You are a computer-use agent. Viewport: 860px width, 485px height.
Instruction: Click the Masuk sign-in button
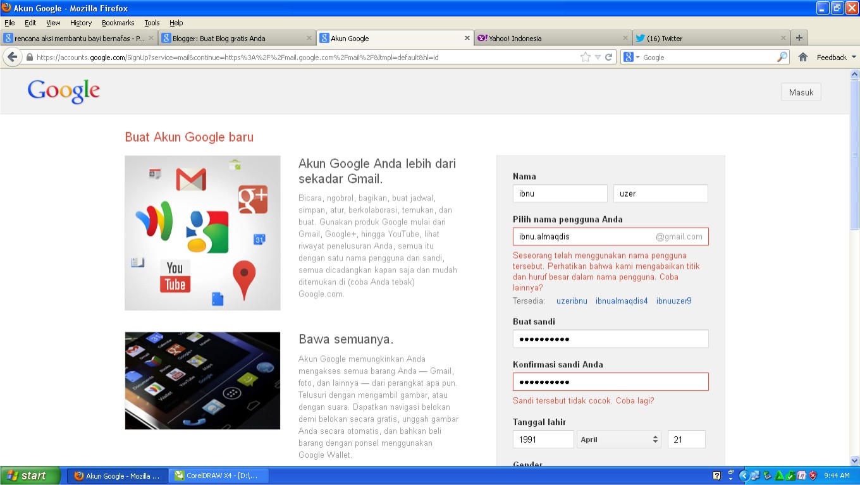click(801, 92)
